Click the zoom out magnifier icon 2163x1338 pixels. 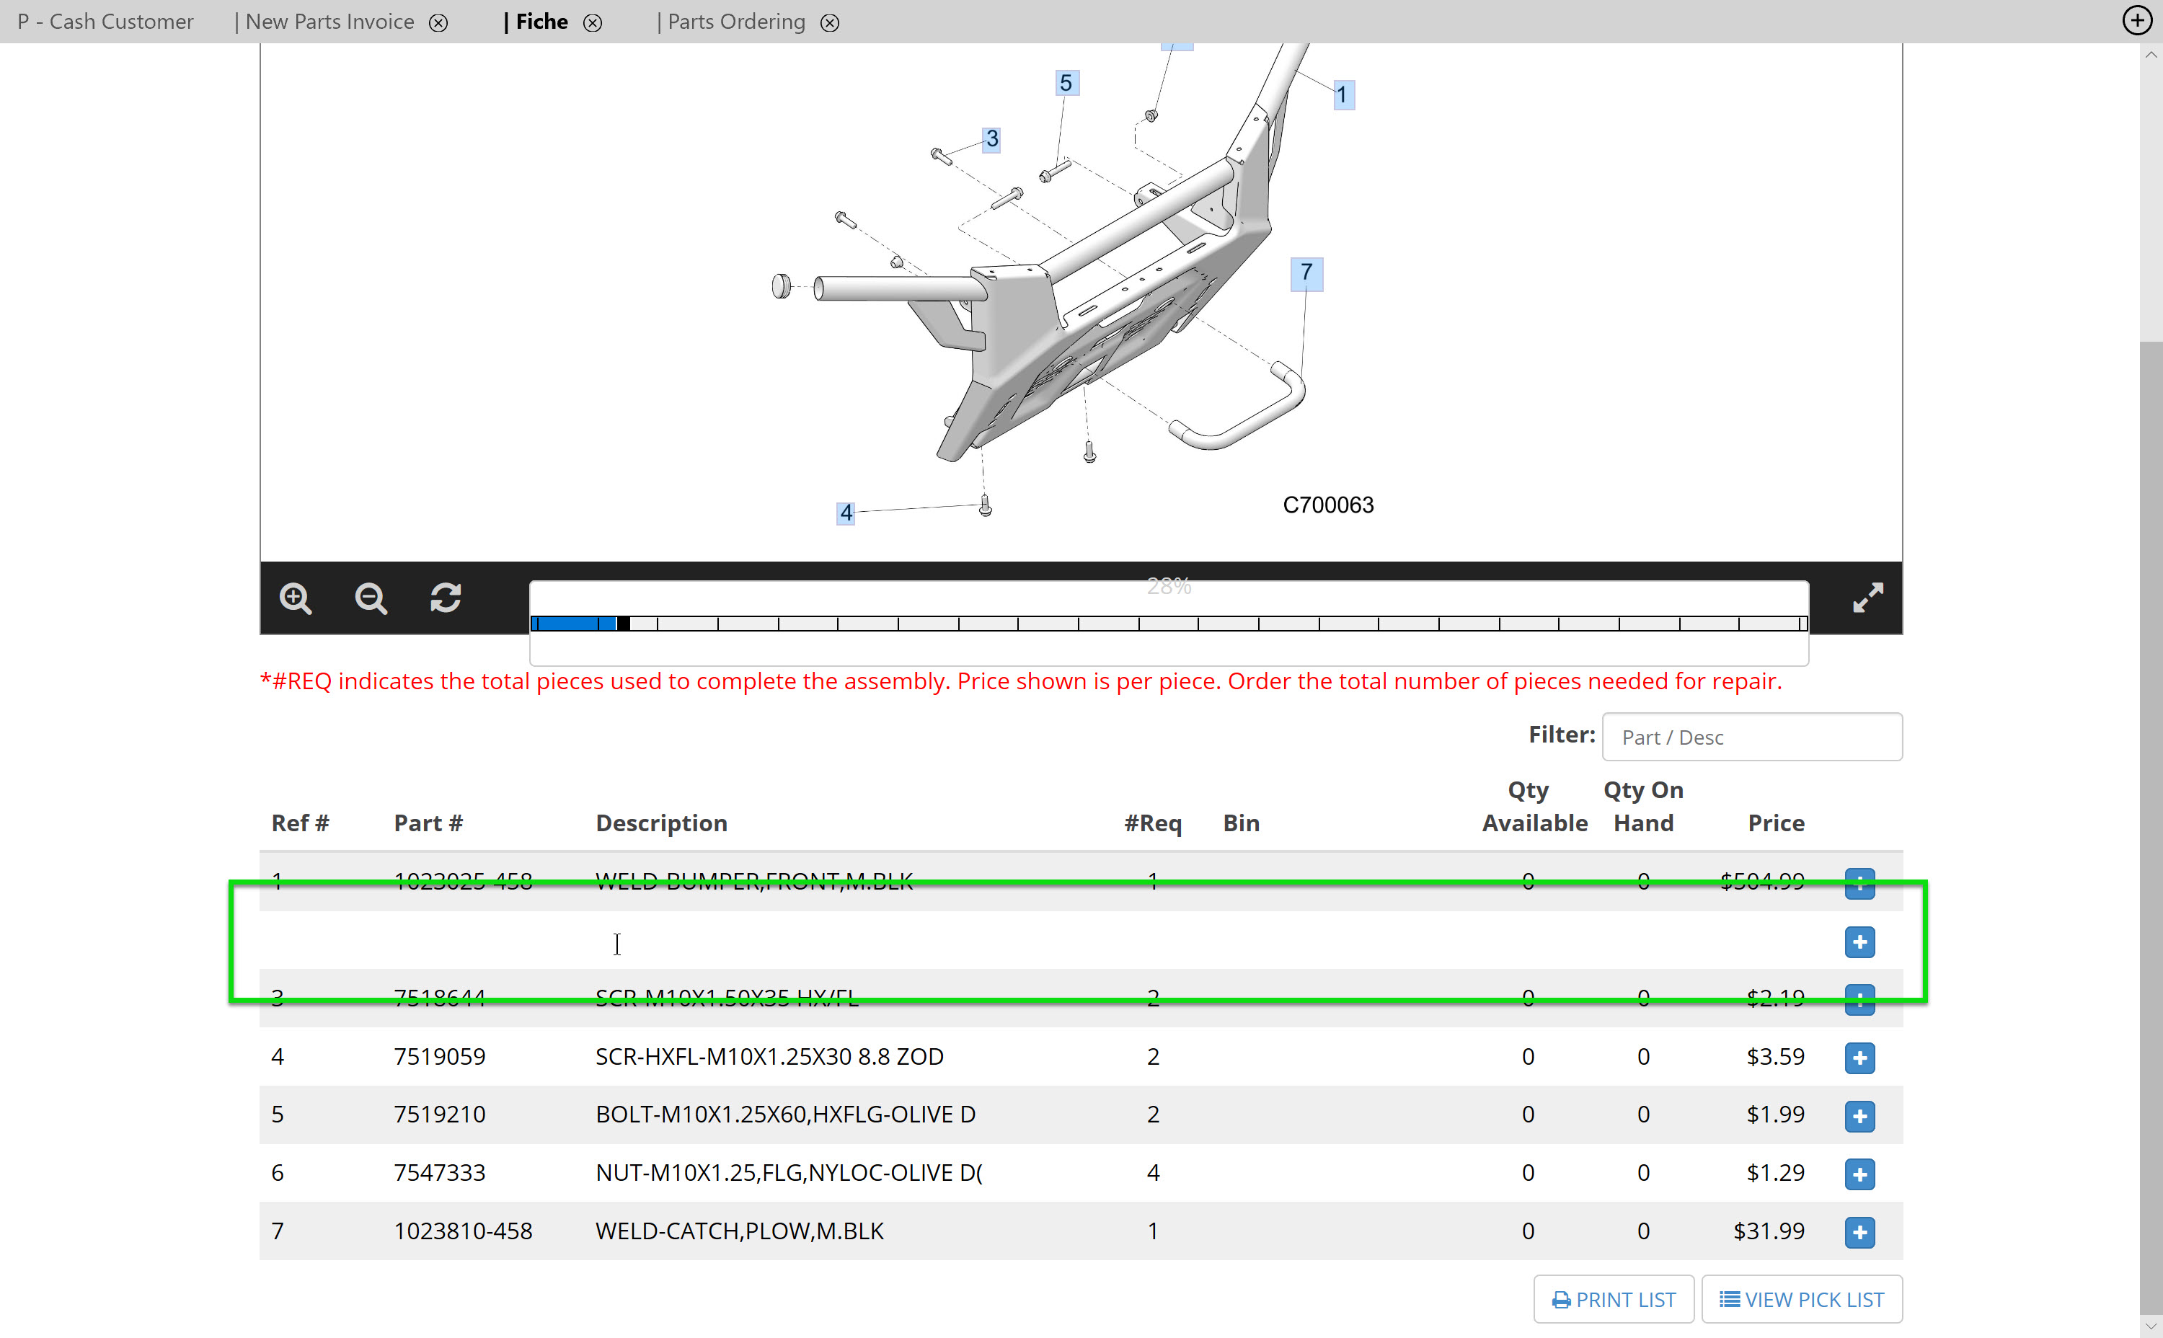(x=370, y=599)
